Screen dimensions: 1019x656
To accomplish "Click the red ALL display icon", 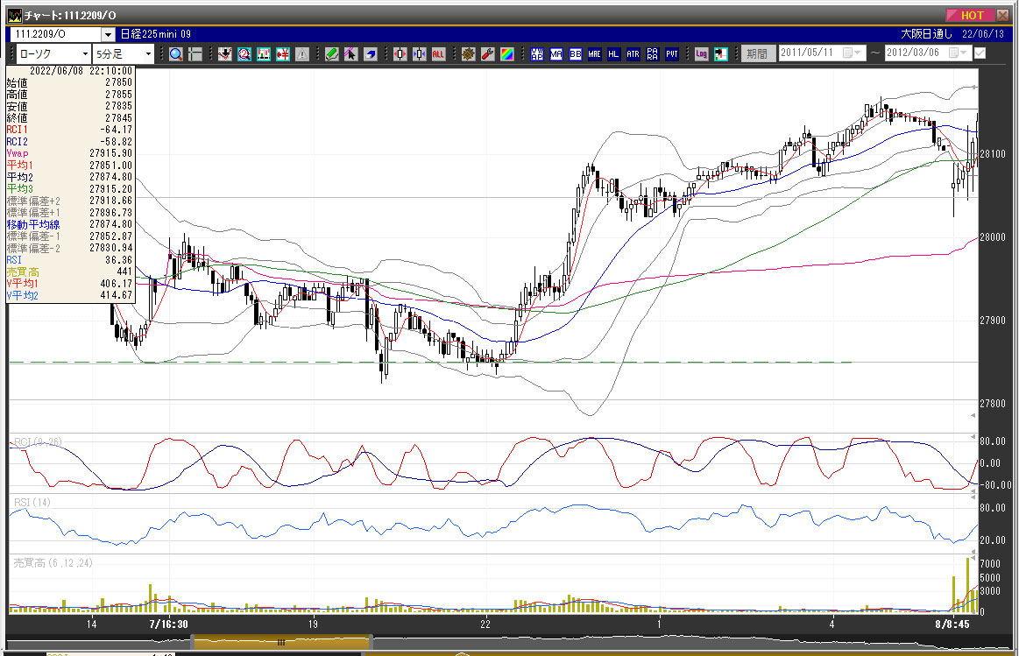I will (x=439, y=54).
